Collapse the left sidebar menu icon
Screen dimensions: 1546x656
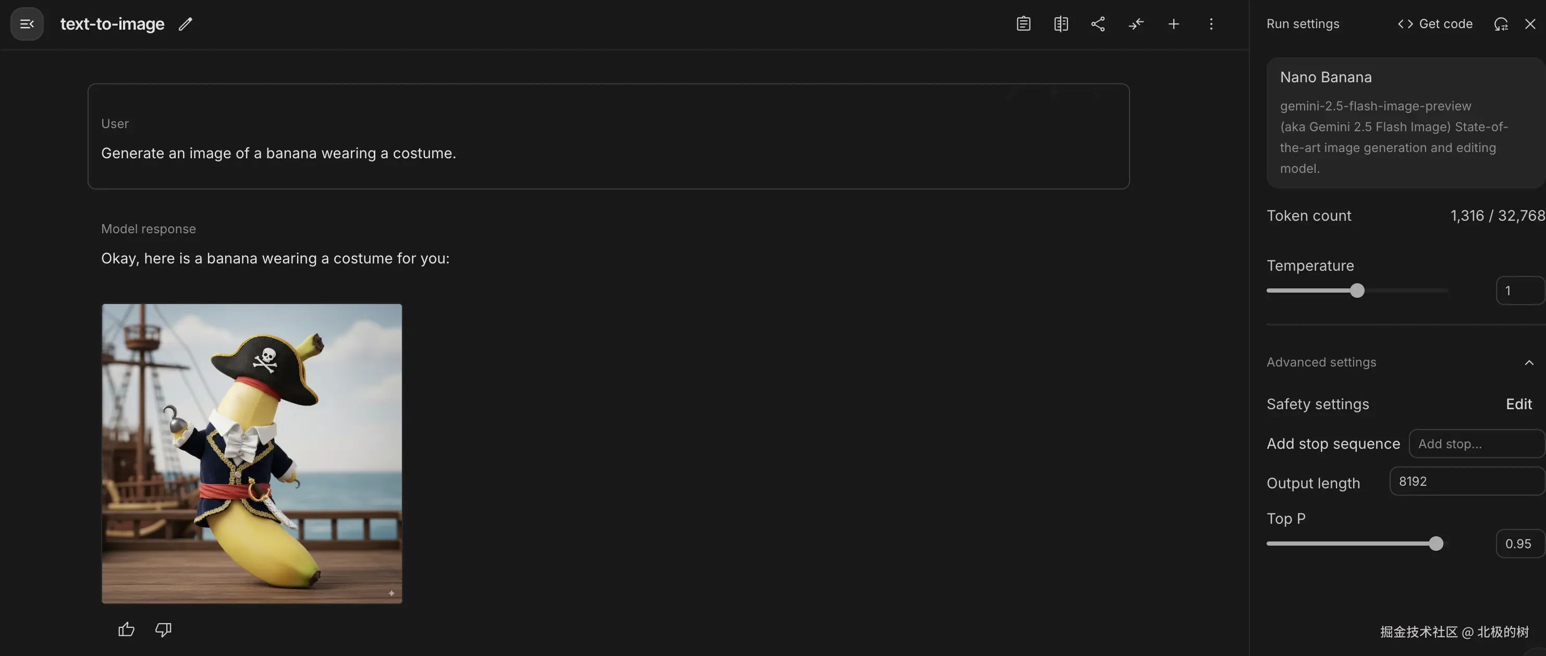27,24
